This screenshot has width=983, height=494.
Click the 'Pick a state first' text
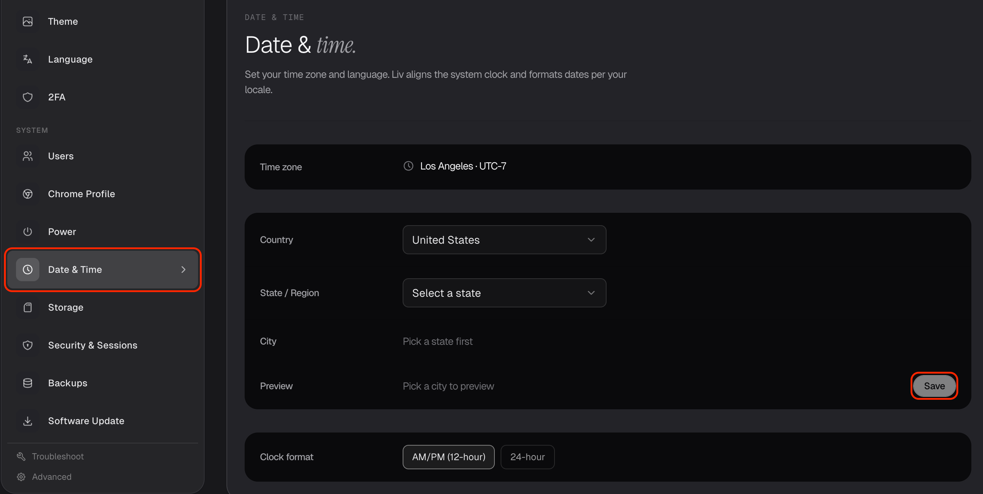point(437,341)
